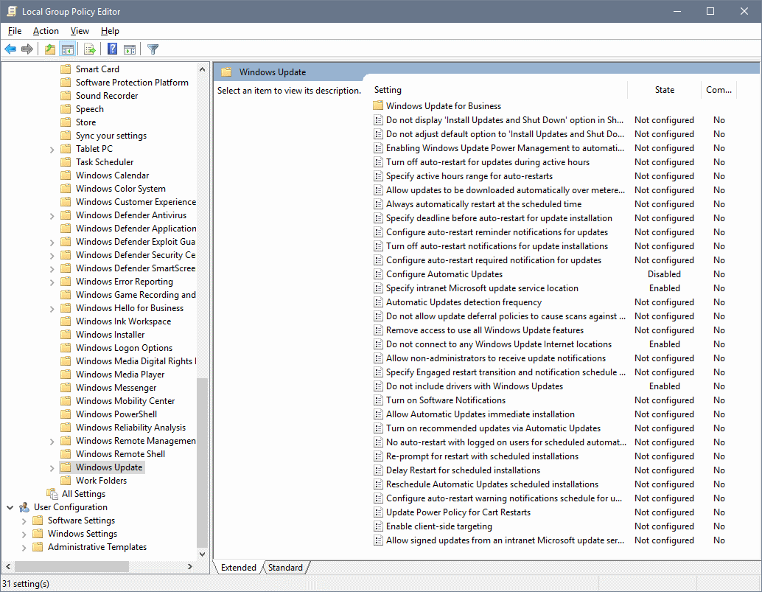
Task: Toggle the Show/Hide Action Pane icon
Action: pyautogui.click(x=130, y=49)
